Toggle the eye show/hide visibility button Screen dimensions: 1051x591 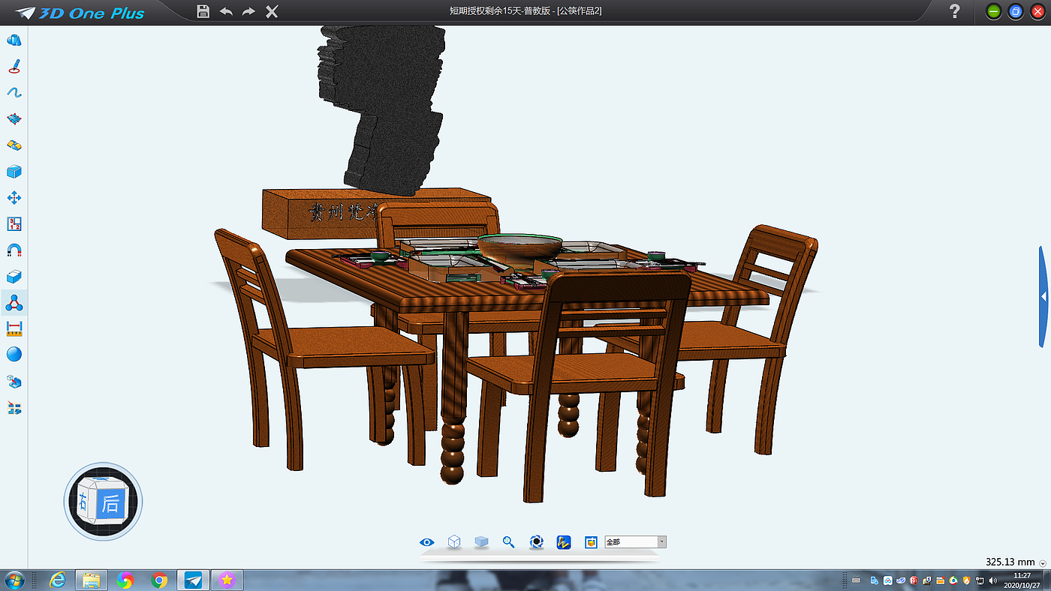tap(427, 542)
